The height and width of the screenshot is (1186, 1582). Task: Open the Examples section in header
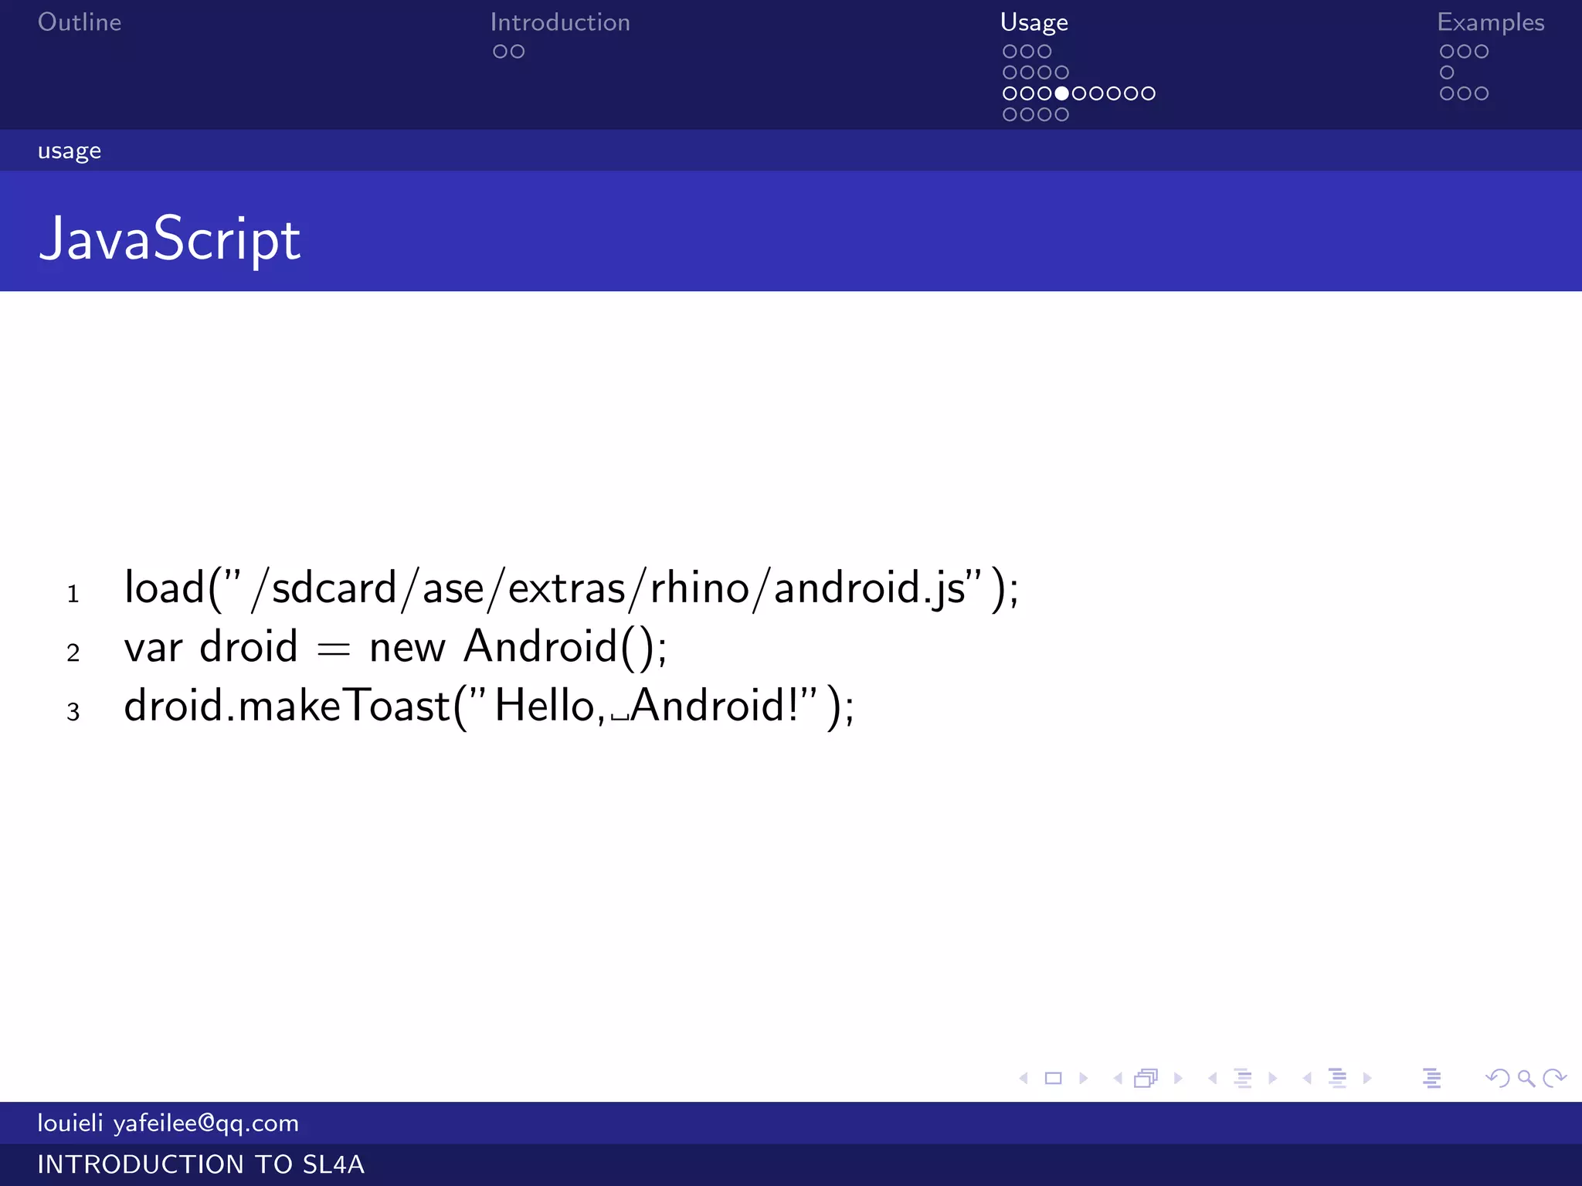1491,22
